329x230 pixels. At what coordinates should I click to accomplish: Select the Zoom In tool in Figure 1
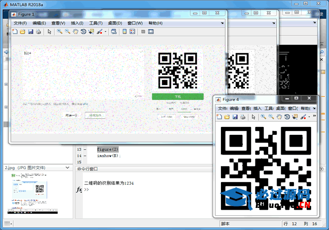tap(60, 32)
